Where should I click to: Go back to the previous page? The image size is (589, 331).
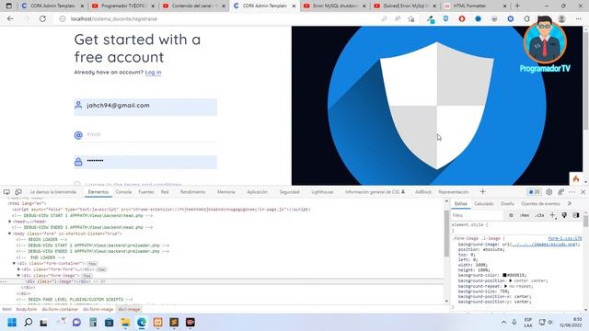[x=10, y=18]
